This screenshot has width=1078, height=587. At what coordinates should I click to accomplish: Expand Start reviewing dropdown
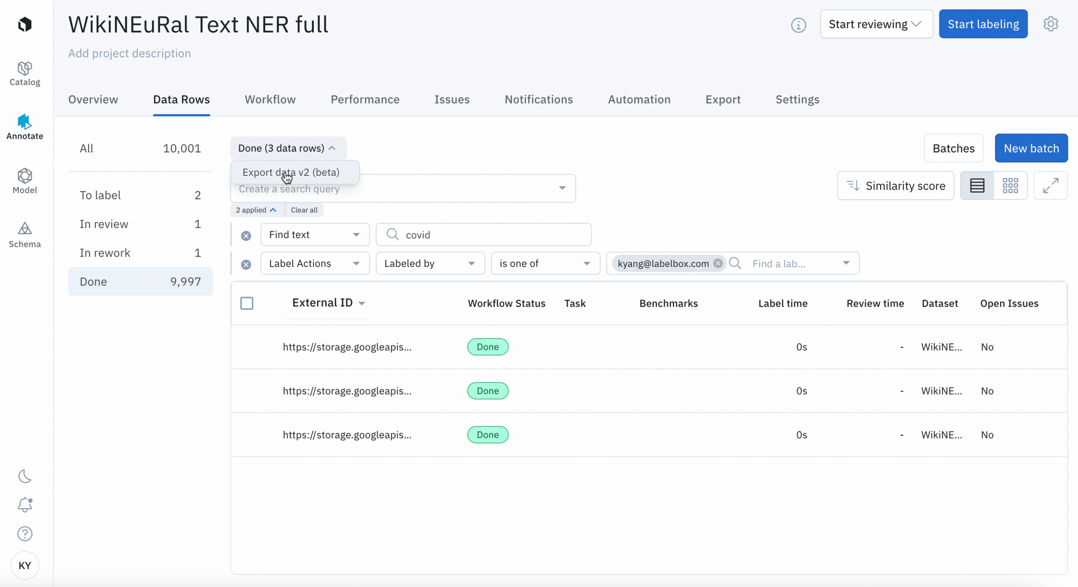tap(876, 24)
